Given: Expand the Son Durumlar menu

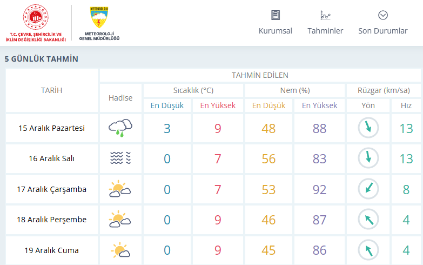Looking at the screenshot, I should pos(383,31).
